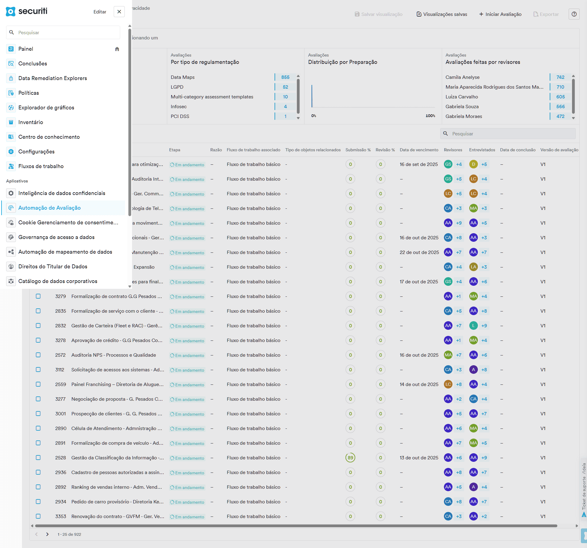The height and width of the screenshot is (548, 587).
Task: Click the 89 percent submission progress circle
Action: pos(350,458)
